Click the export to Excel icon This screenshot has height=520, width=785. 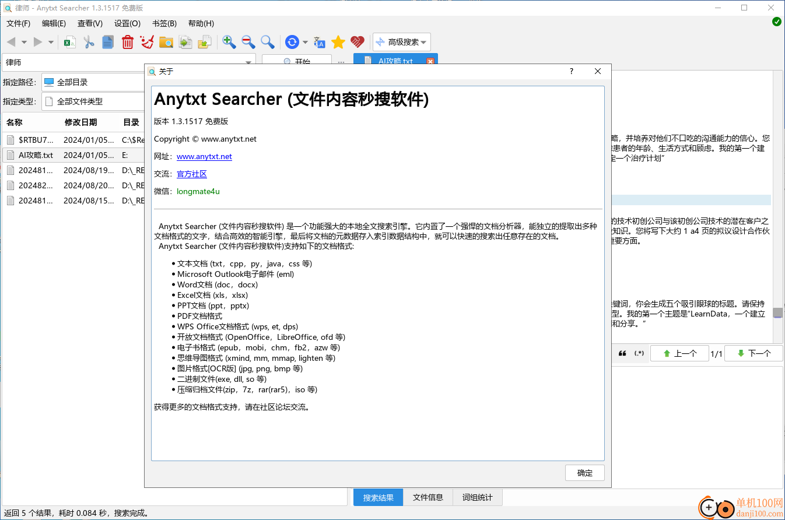click(70, 42)
